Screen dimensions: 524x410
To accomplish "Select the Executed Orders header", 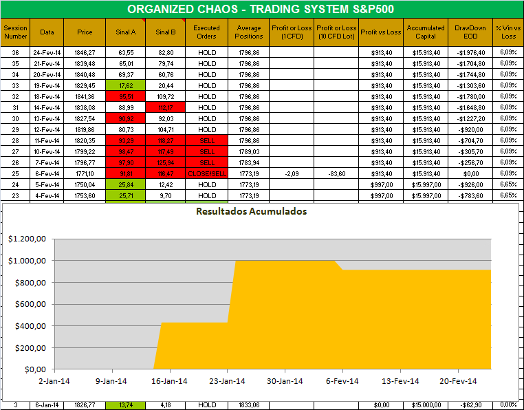I will point(206,32).
